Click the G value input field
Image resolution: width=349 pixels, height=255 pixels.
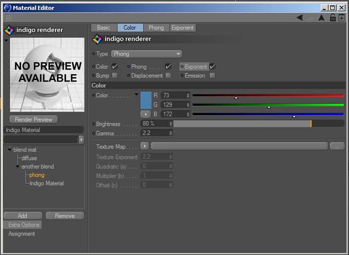175,105
